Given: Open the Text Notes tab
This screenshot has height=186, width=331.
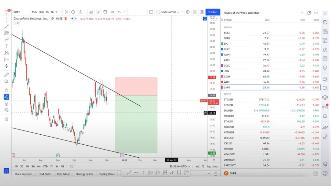Looking at the screenshot, I should point(45,174).
